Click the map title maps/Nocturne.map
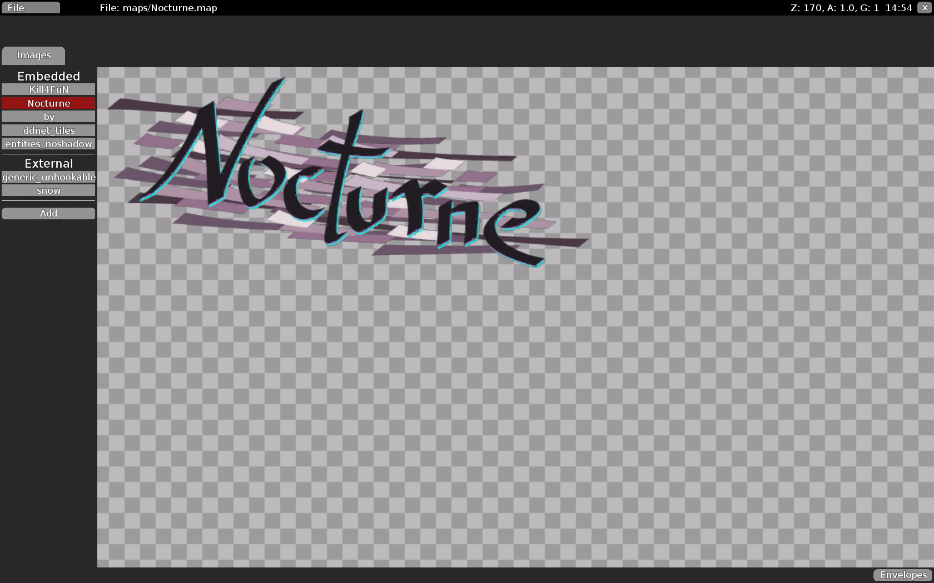The width and height of the screenshot is (934, 583). [x=158, y=8]
